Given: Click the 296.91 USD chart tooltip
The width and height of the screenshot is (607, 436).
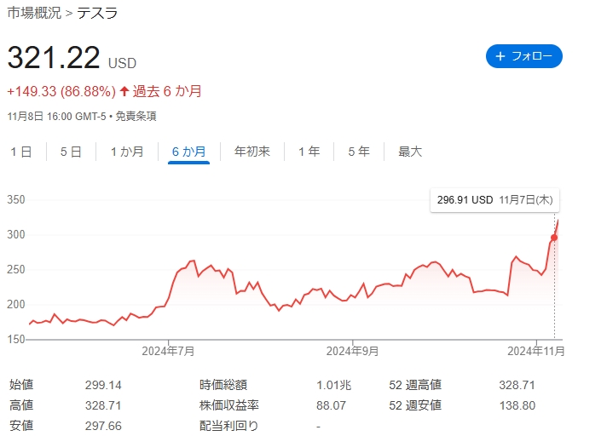Looking at the screenshot, I should tap(494, 200).
